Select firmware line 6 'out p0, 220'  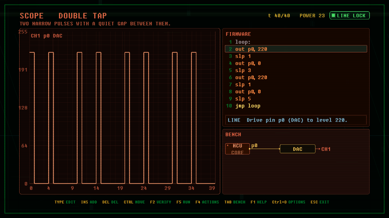pyautogui.click(x=296, y=78)
